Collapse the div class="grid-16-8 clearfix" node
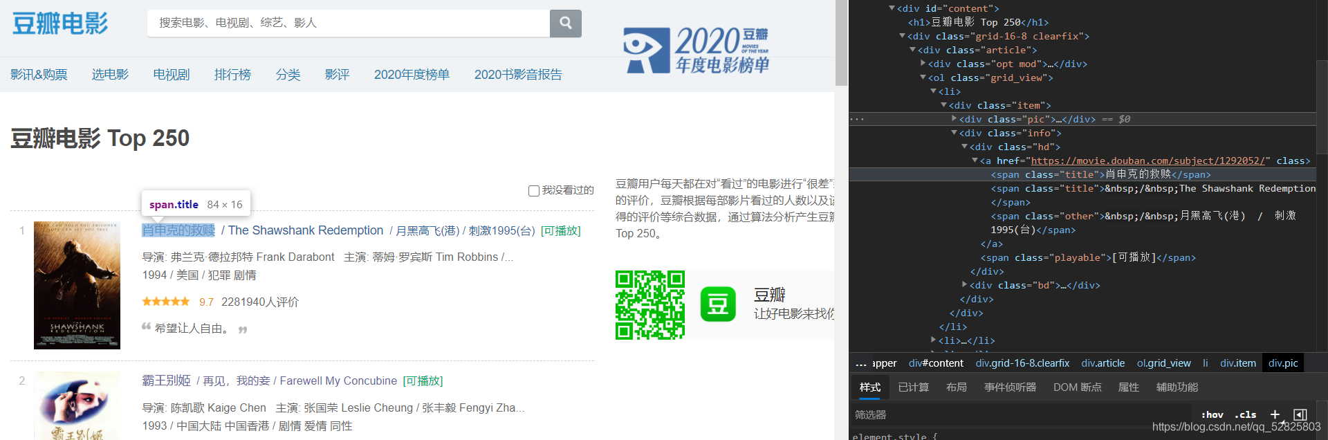The width and height of the screenshot is (1328, 440). pos(902,36)
